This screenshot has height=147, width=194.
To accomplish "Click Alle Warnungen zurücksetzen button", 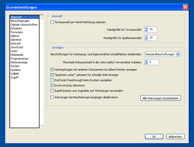I will pos(161,98).
